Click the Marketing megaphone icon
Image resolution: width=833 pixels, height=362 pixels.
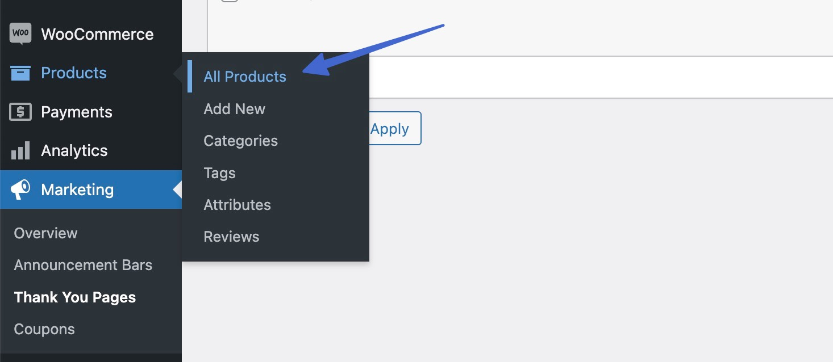point(20,190)
